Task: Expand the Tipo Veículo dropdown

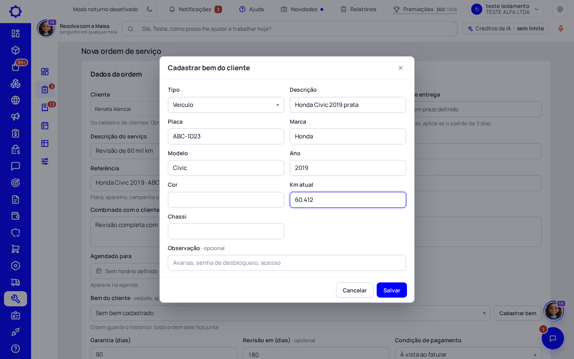Action: (x=226, y=105)
